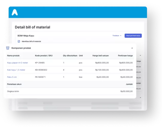
Task: Click the SKU code KP-29485
Action: pos(40,63)
